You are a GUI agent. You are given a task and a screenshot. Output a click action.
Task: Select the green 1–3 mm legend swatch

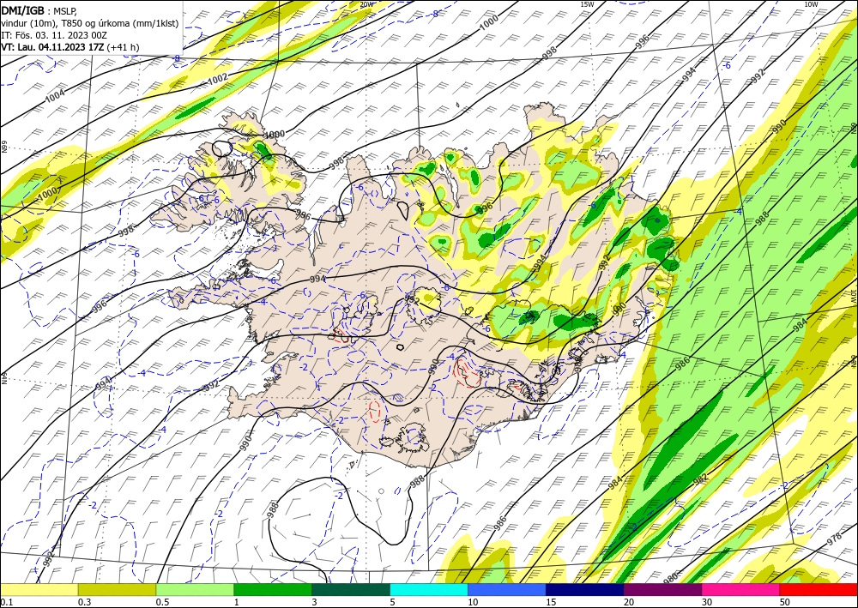(273, 590)
